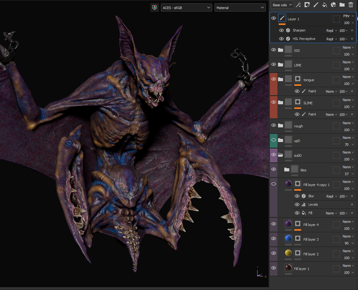Hide the SSS folder layer
The height and width of the screenshot is (290, 358).
274,50
